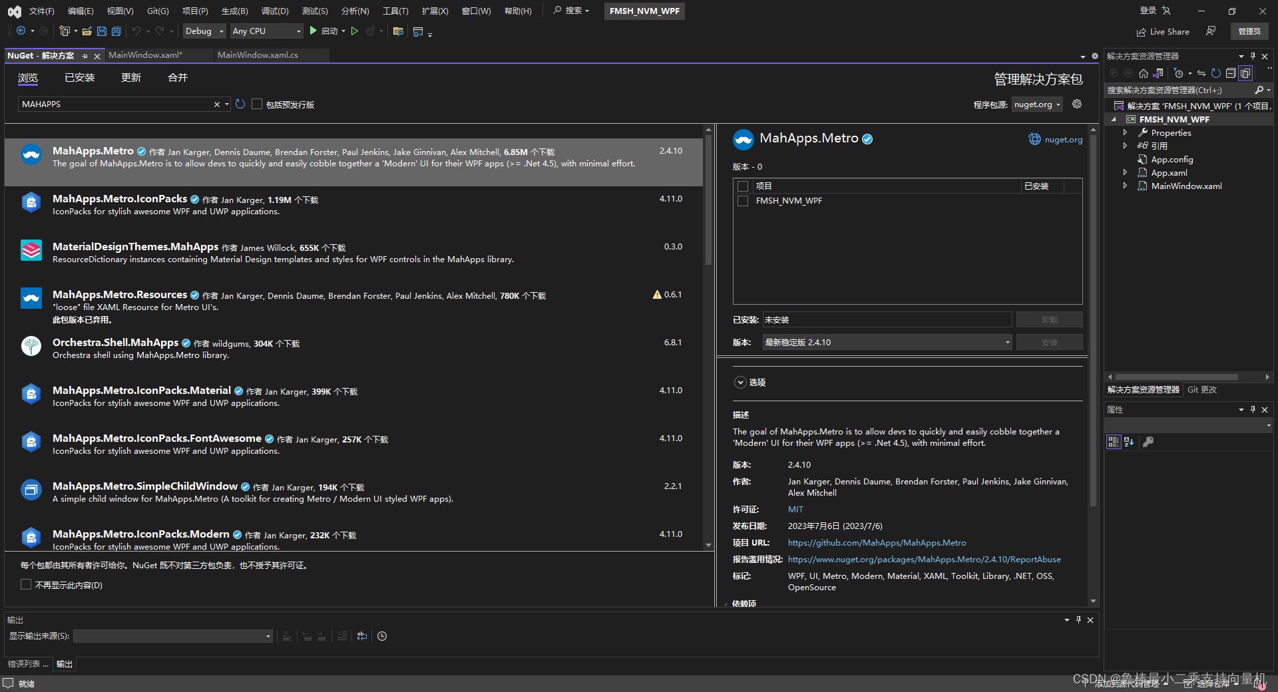Click the pending changes filter clock icon

[1179, 73]
